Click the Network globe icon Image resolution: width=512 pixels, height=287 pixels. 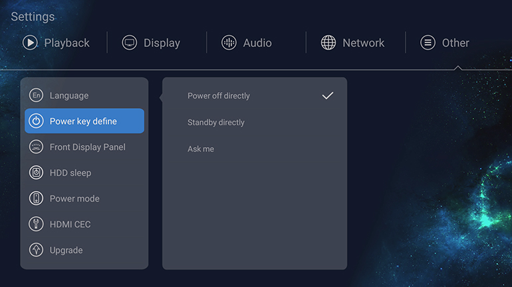[328, 42]
